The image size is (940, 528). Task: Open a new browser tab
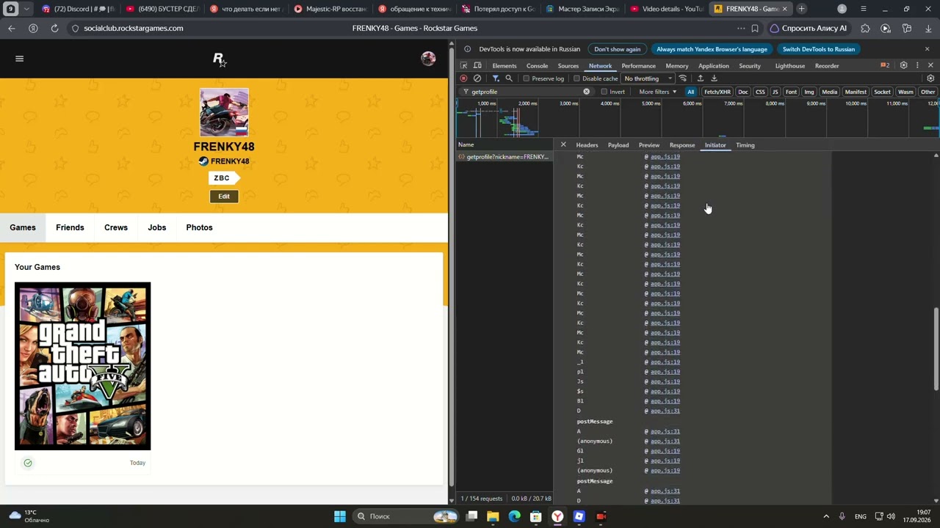(x=802, y=9)
